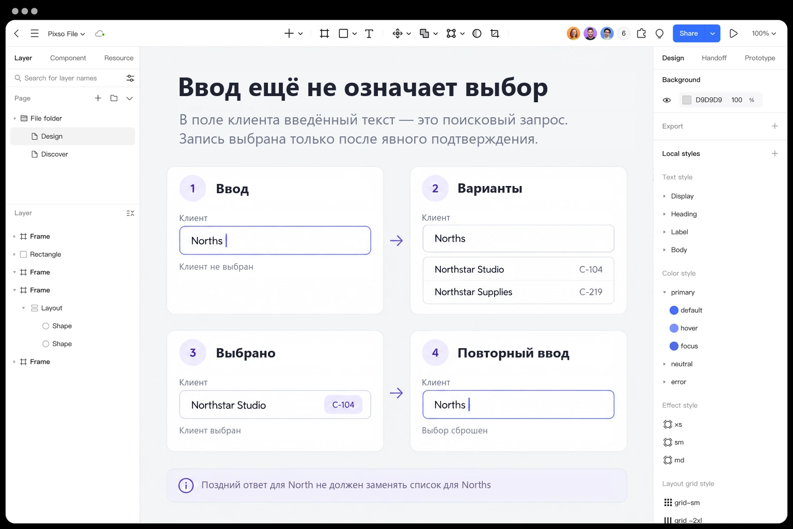Click the xs effect style icon
This screenshot has height=529, width=793.
click(668, 424)
